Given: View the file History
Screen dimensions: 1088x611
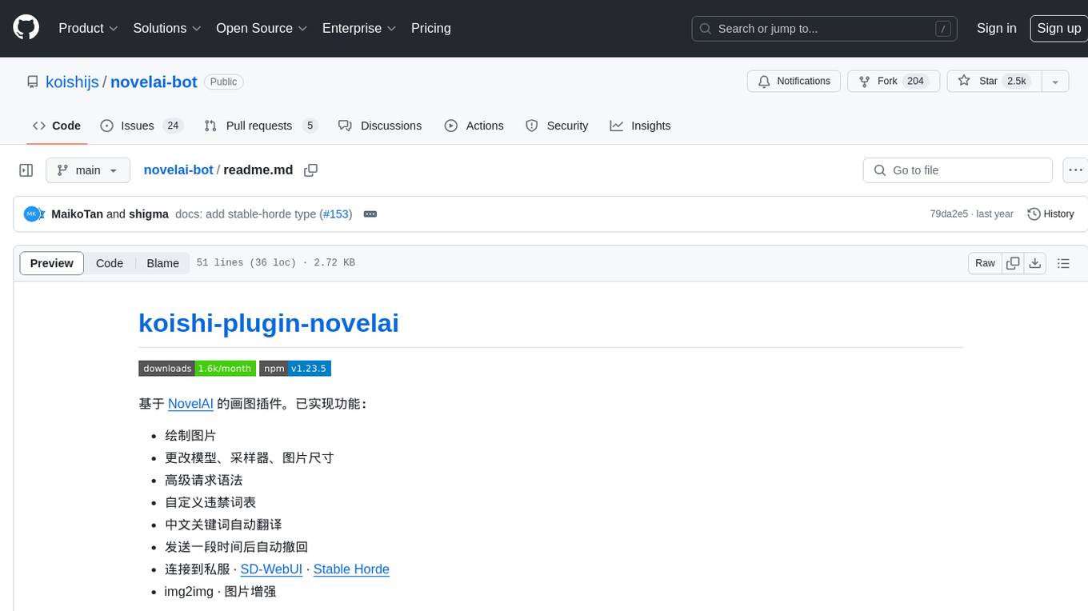Looking at the screenshot, I should (1050, 214).
